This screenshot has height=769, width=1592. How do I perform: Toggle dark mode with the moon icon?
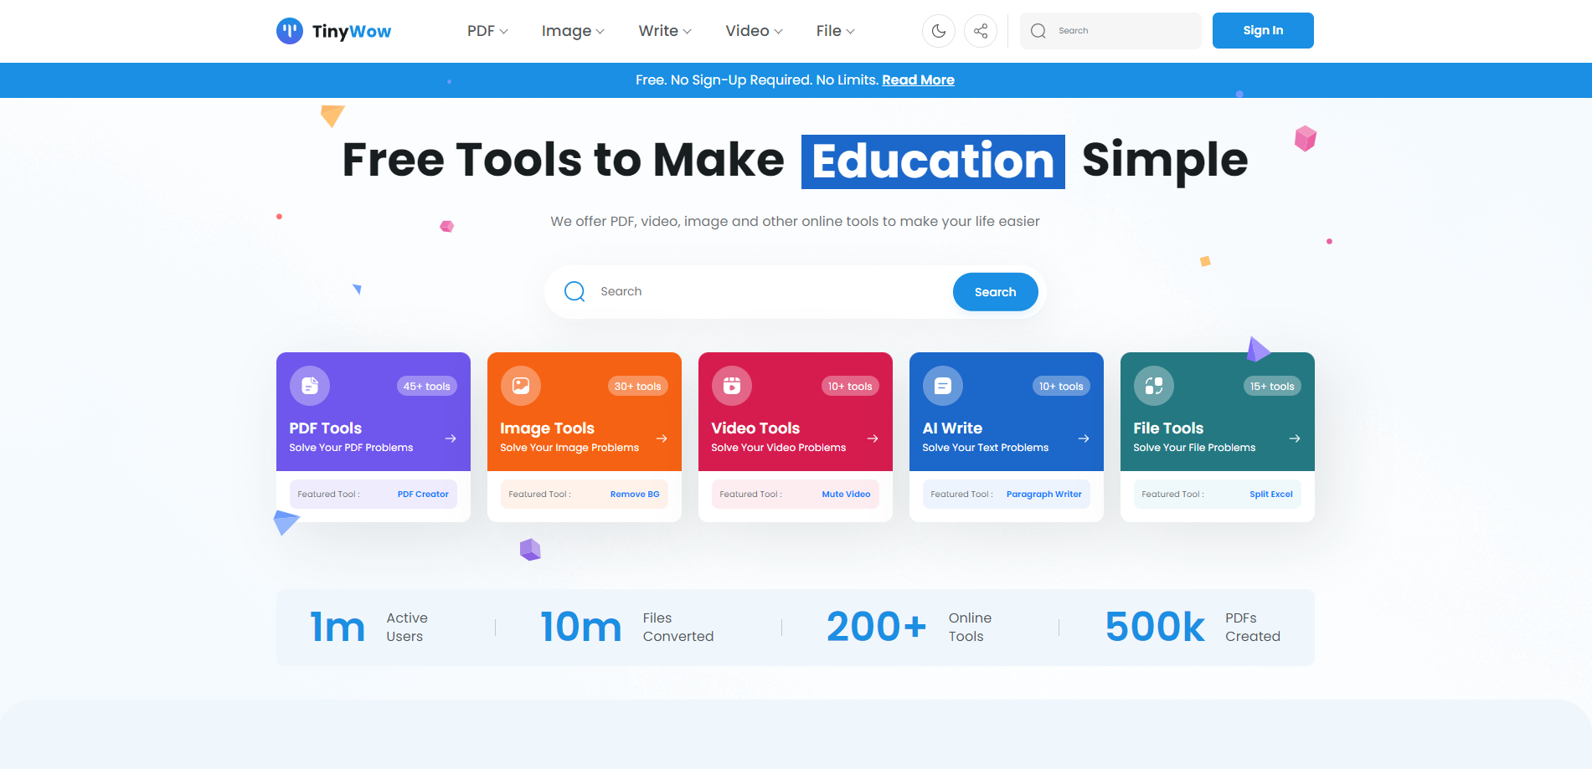[x=938, y=31]
